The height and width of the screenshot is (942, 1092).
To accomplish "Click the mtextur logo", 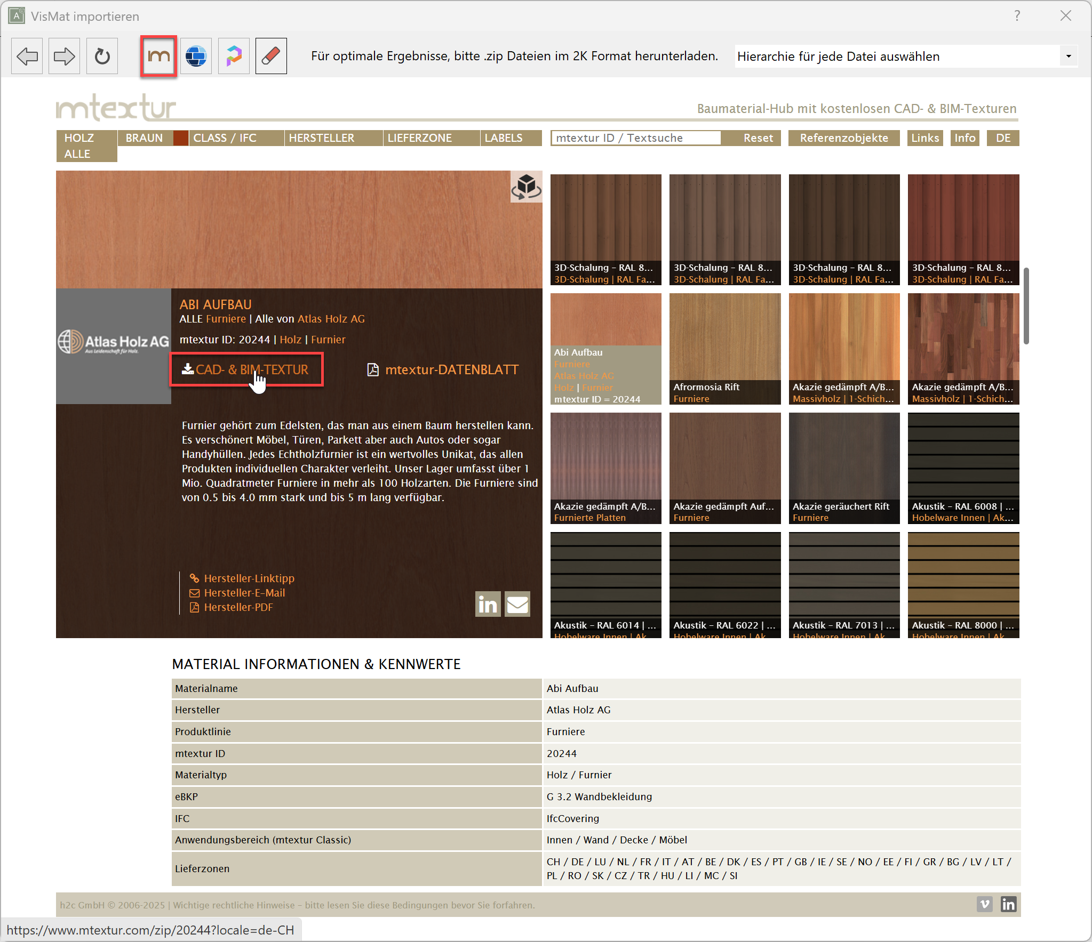I will 116,107.
